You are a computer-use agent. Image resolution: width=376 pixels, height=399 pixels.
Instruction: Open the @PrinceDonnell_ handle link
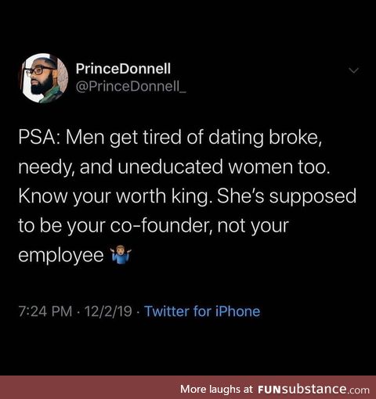(131, 87)
